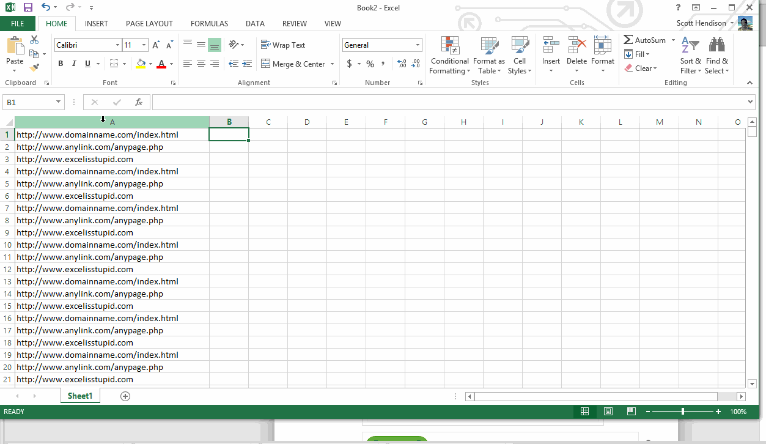Toggle bold formatting
The width and height of the screenshot is (766, 444).
[x=60, y=64]
